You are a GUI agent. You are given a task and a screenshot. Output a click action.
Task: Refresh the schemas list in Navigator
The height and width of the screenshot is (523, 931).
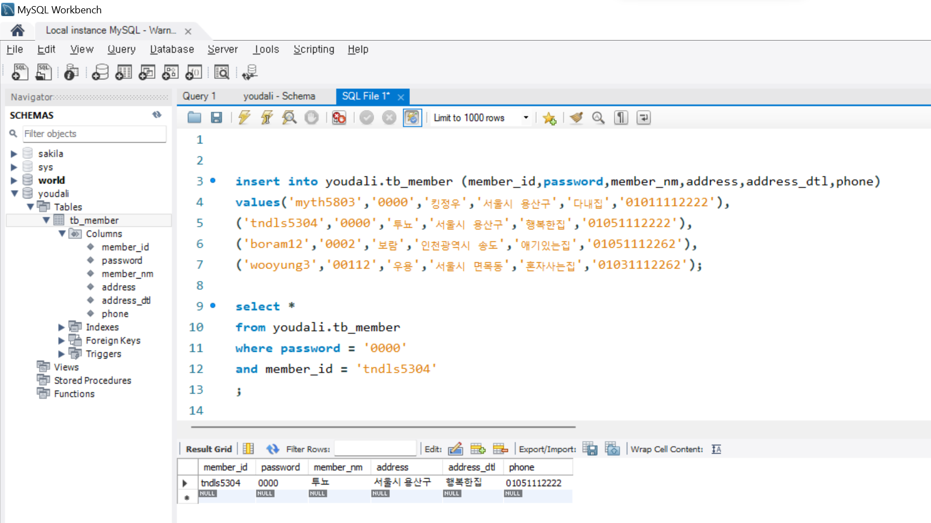tap(157, 114)
